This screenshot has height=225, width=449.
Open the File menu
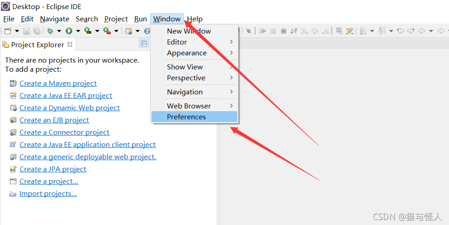(x=9, y=19)
